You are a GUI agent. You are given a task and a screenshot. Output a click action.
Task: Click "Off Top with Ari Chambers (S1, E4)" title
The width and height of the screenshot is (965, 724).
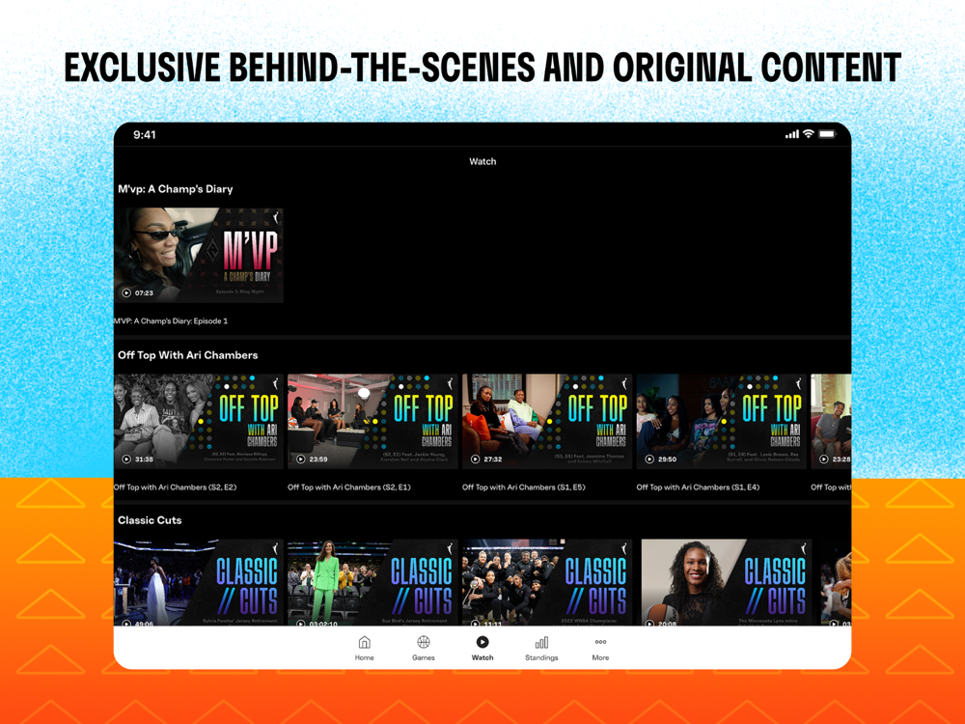click(698, 487)
